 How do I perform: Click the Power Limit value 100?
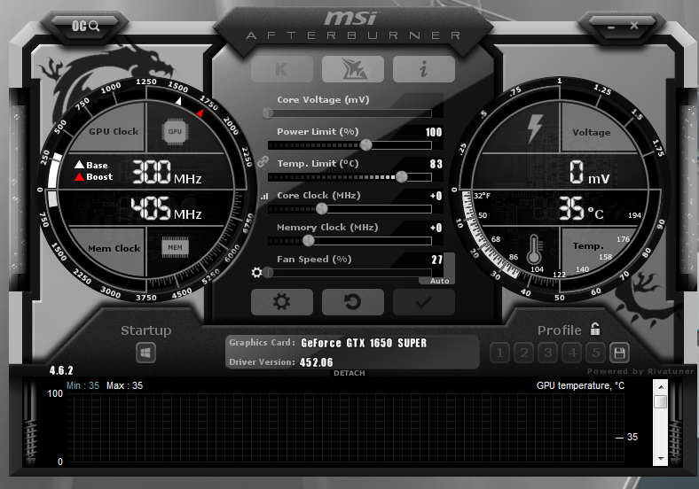433,132
